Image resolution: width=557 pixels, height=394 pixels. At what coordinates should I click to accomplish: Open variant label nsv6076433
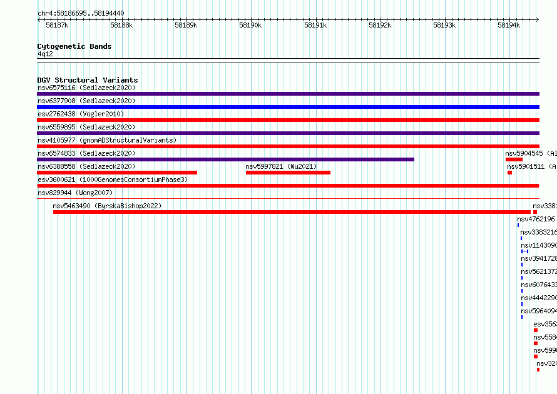click(x=539, y=285)
